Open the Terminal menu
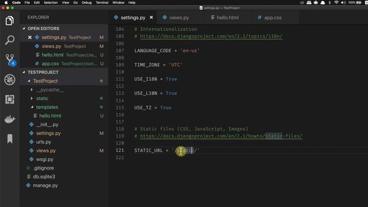 (102, 2)
